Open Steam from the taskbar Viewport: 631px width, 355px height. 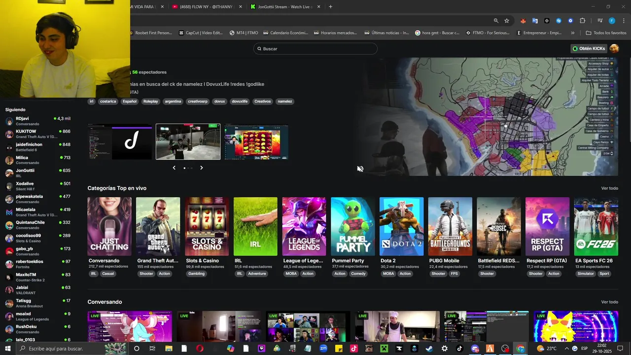[429, 349]
